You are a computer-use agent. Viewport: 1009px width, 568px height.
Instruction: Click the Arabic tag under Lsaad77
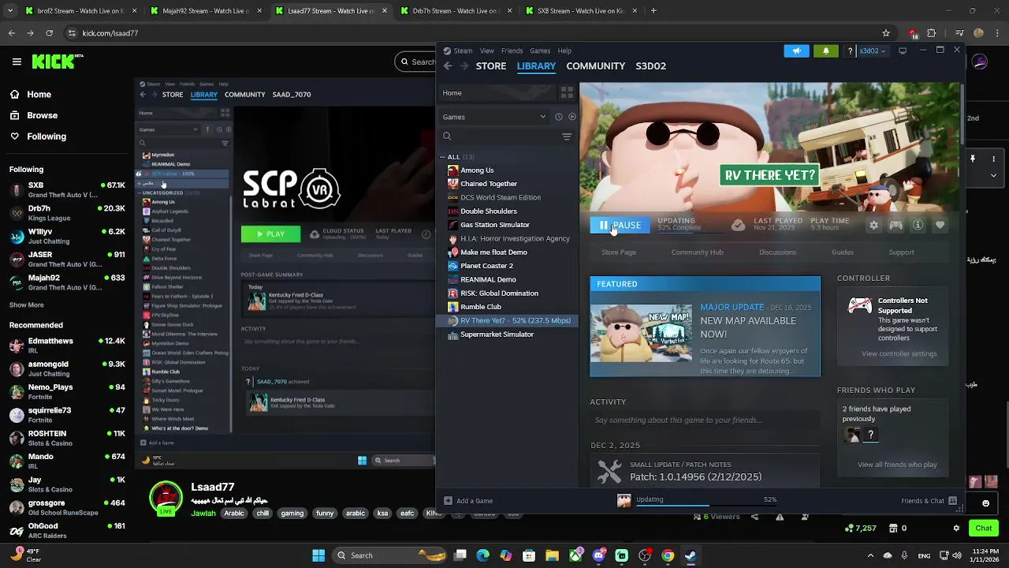(x=234, y=514)
